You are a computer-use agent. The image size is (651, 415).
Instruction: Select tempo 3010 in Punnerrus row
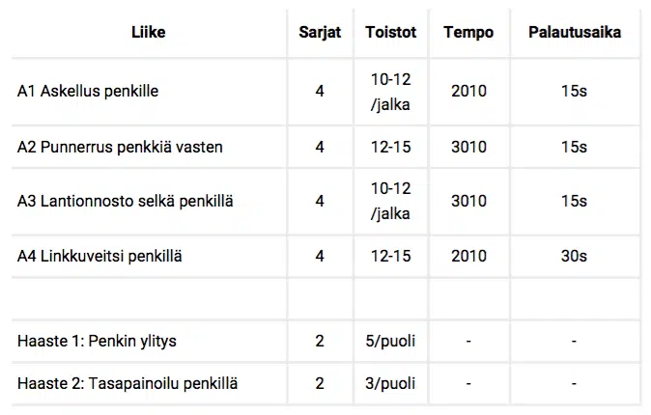point(468,147)
